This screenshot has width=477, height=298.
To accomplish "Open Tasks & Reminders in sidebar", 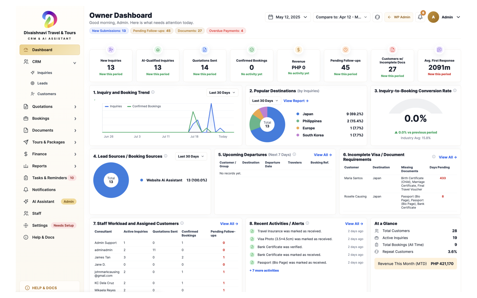I will [50, 178].
